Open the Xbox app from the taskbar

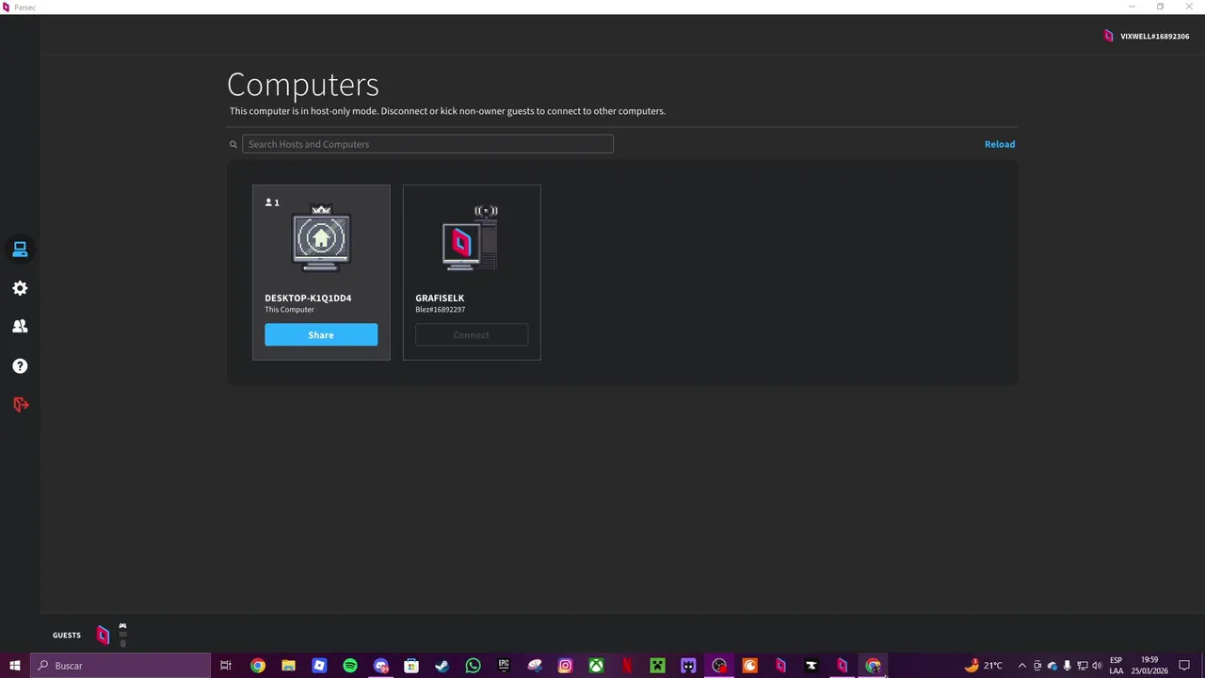pyautogui.click(x=596, y=666)
